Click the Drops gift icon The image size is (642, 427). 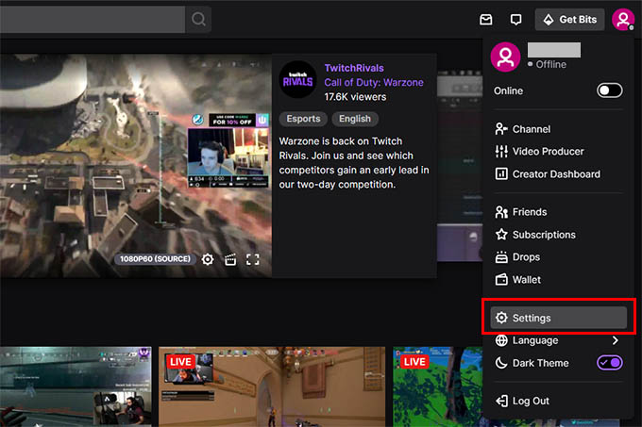[501, 257]
